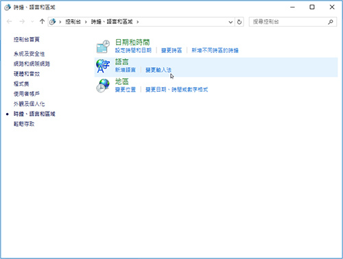This screenshot has height=259, width=343.
Task: Minimize the control panel window
Action: coord(292,8)
